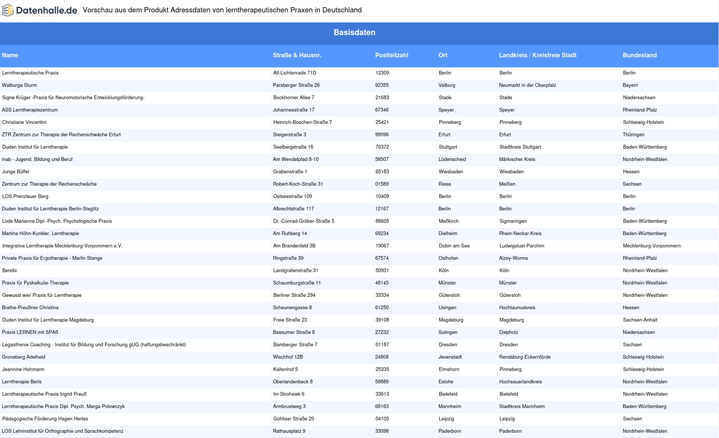Select Gewusst wie! Praxis für Lerntherapie
The image size is (719, 438).
42,295
